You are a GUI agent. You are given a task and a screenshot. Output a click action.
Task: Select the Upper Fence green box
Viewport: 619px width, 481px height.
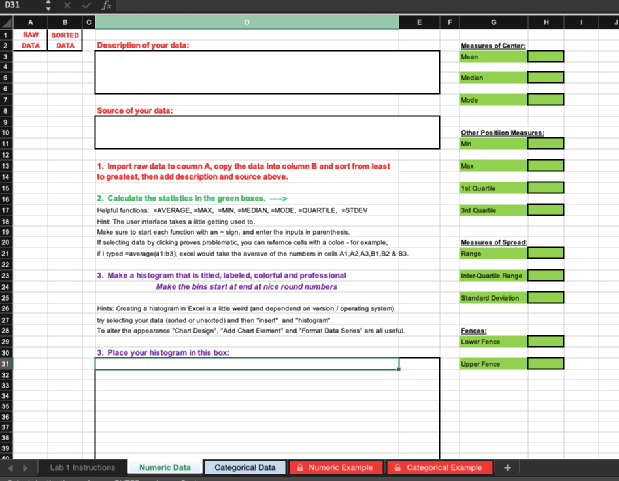tap(546, 363)
